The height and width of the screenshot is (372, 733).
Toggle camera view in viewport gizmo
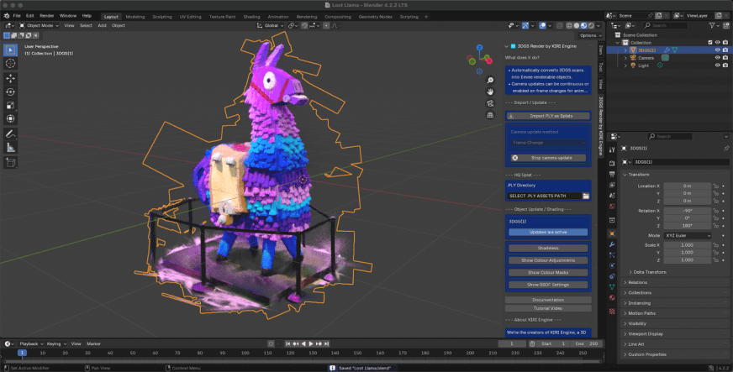pyautogui.click(x=490, y=103)
